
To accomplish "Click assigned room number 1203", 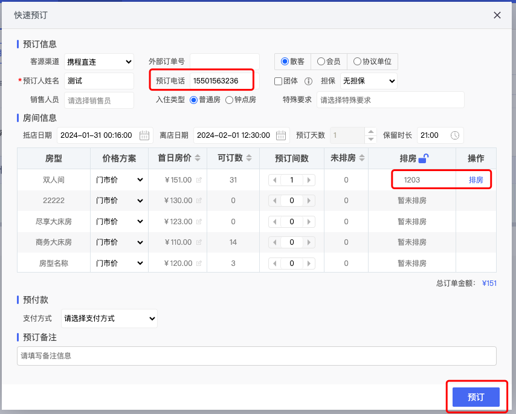I will pyautogui.click(x=412, y=180).
